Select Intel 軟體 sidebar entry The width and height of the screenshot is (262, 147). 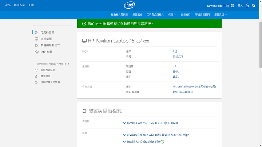[x=47, y=52]
